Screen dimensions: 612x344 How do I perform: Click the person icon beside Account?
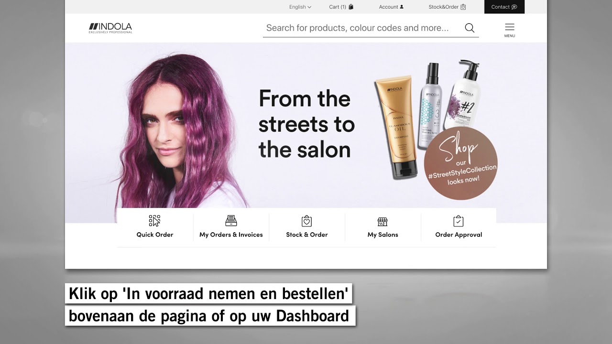click(x=402, y=7)
